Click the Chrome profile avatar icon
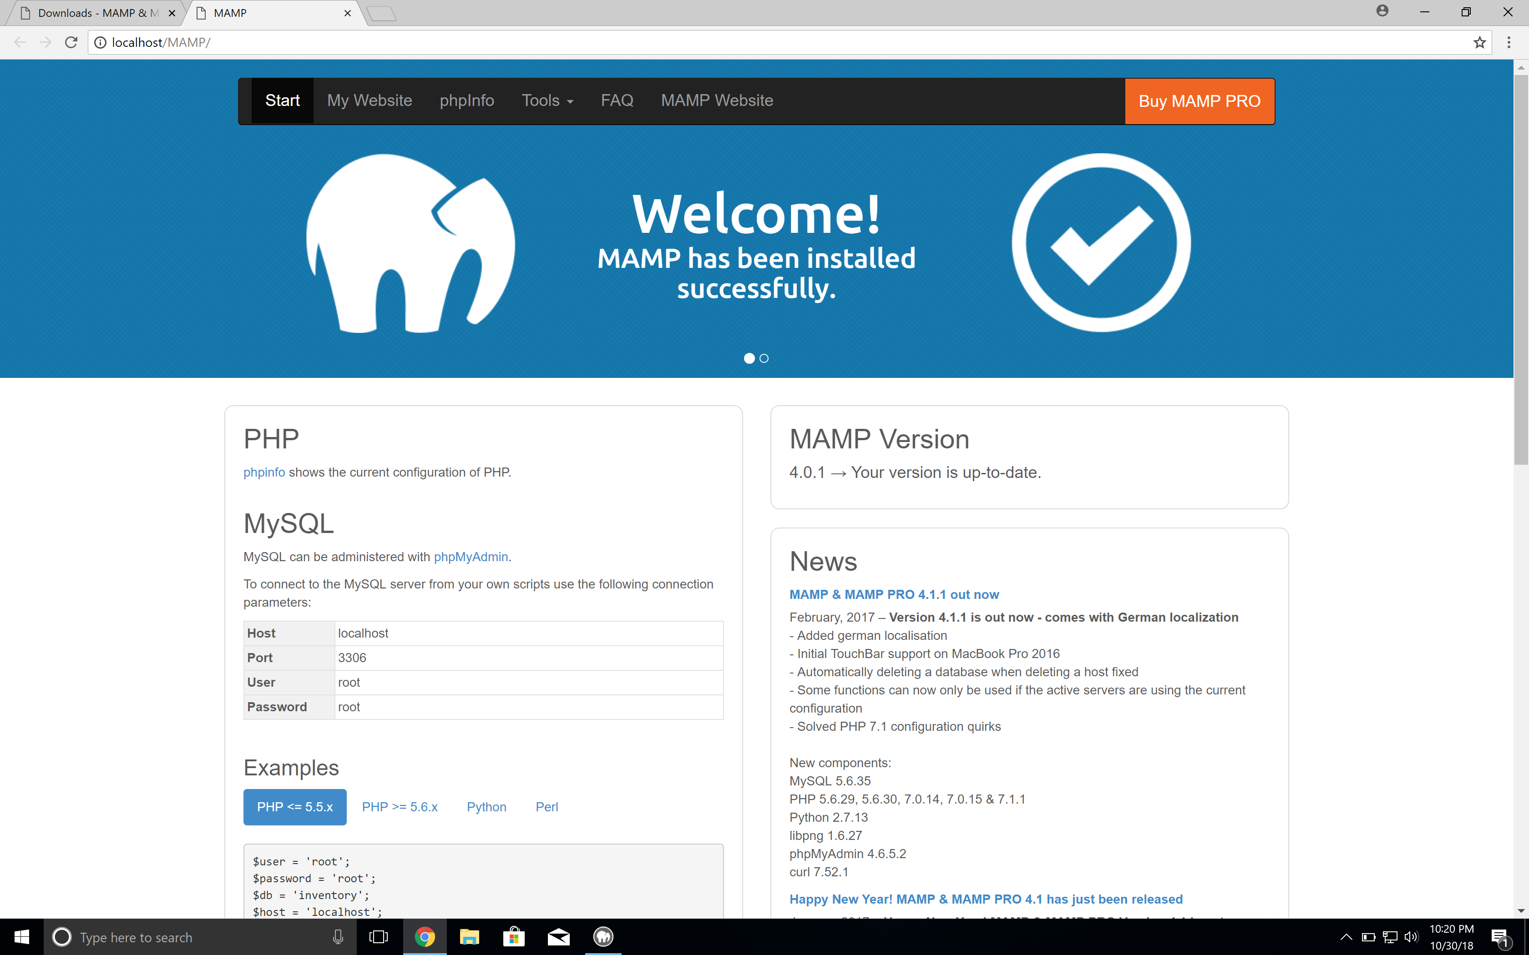 point(1382,11)
